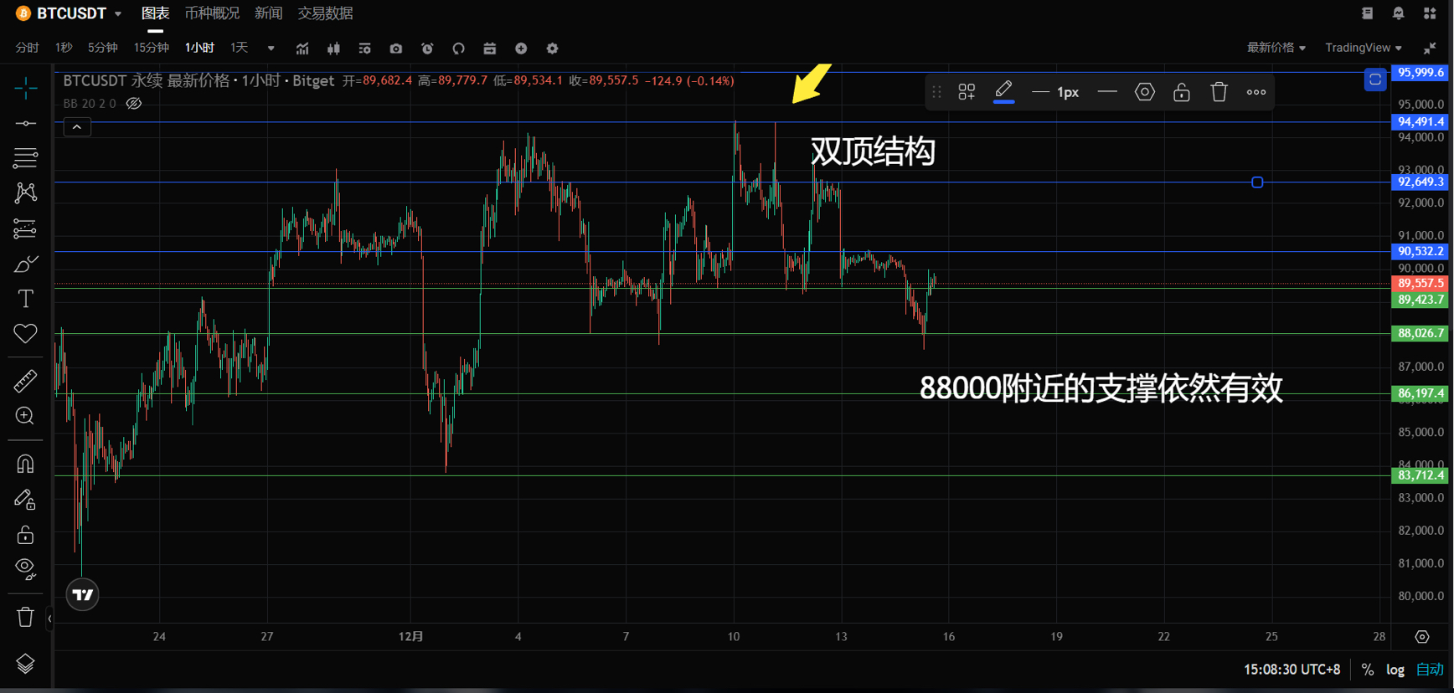Activate the magnet snap mode
This screenshot has height=693, width=1454.
click(x=25, y=464)
